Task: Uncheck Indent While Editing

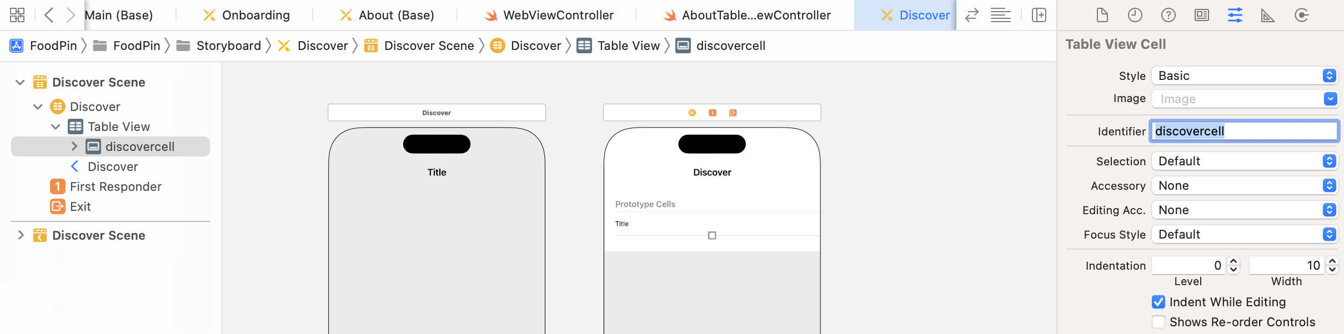Action: tap(1159, 302)
